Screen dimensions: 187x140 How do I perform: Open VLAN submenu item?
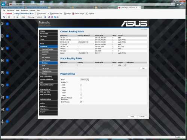point(49,66)
